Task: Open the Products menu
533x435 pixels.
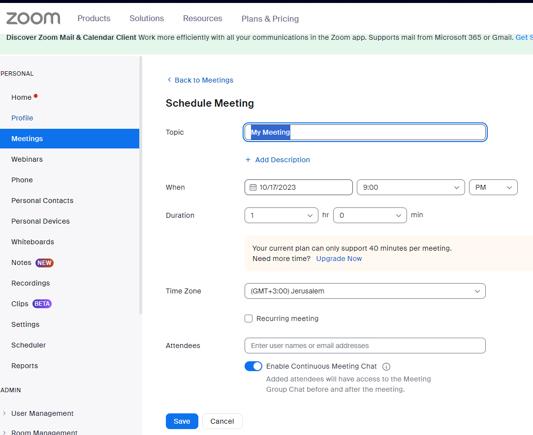Action: [x=94, y=19]
